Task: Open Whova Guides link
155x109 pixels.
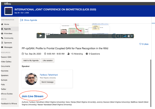Action: pos(7,94)
